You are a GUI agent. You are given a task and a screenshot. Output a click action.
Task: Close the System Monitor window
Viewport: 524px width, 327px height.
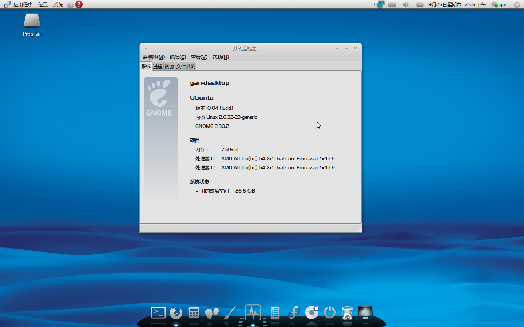(355, 48)
